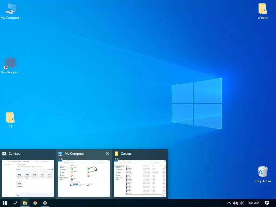Click the taskbar search magnifier icon
The height and width of the screenshot is (207, 276).
[x=15, y=203]
